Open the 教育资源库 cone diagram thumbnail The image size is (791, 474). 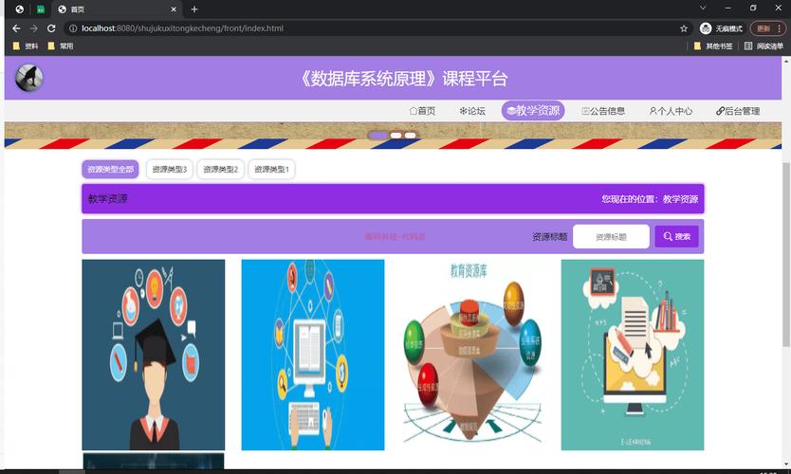coord(472,355)
